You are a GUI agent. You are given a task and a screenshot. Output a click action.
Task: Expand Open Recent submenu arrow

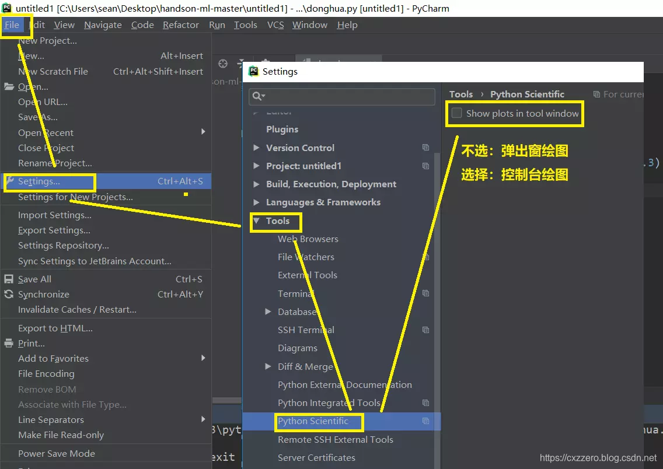(203, 131)
